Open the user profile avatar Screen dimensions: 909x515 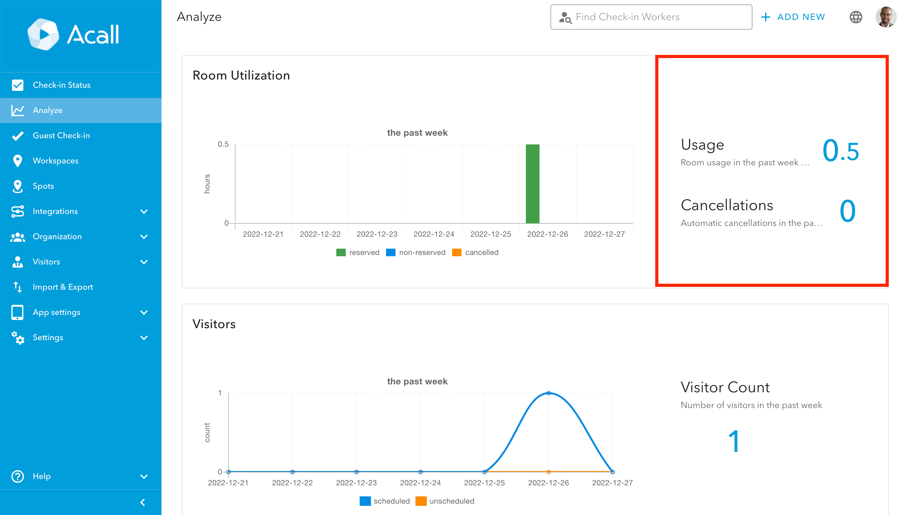[885, 17]
